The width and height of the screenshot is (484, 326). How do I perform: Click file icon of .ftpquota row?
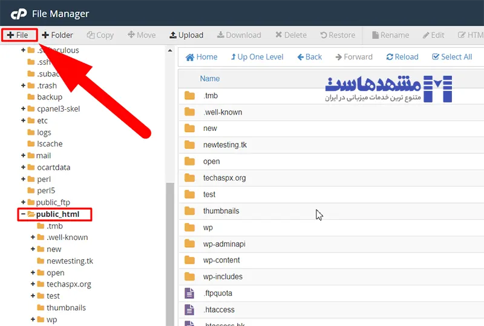click(x=189, y=293)
